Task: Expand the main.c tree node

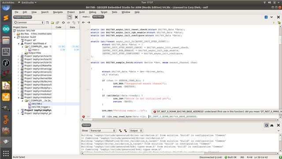Action: 26,50
